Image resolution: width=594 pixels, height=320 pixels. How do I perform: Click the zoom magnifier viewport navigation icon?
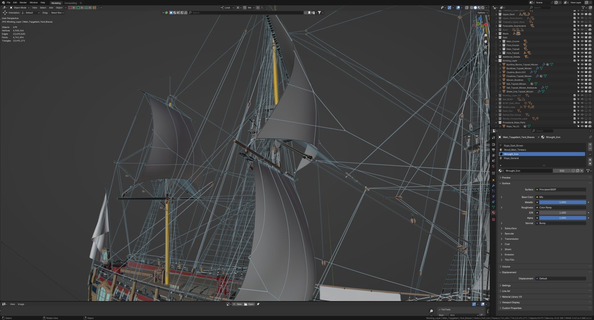486,35
